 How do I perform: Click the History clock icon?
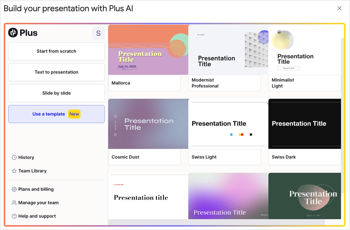click(14, 157)
